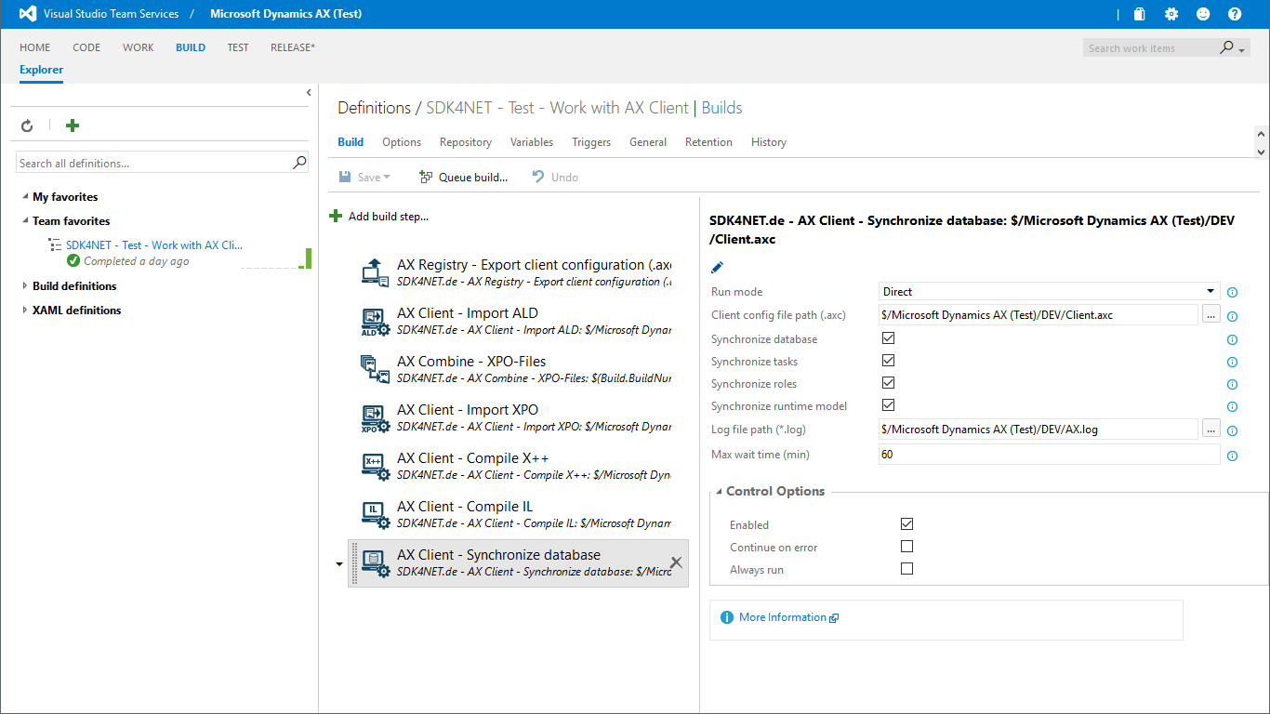Open the search work items dropdown arrow

pos(1242,50)
